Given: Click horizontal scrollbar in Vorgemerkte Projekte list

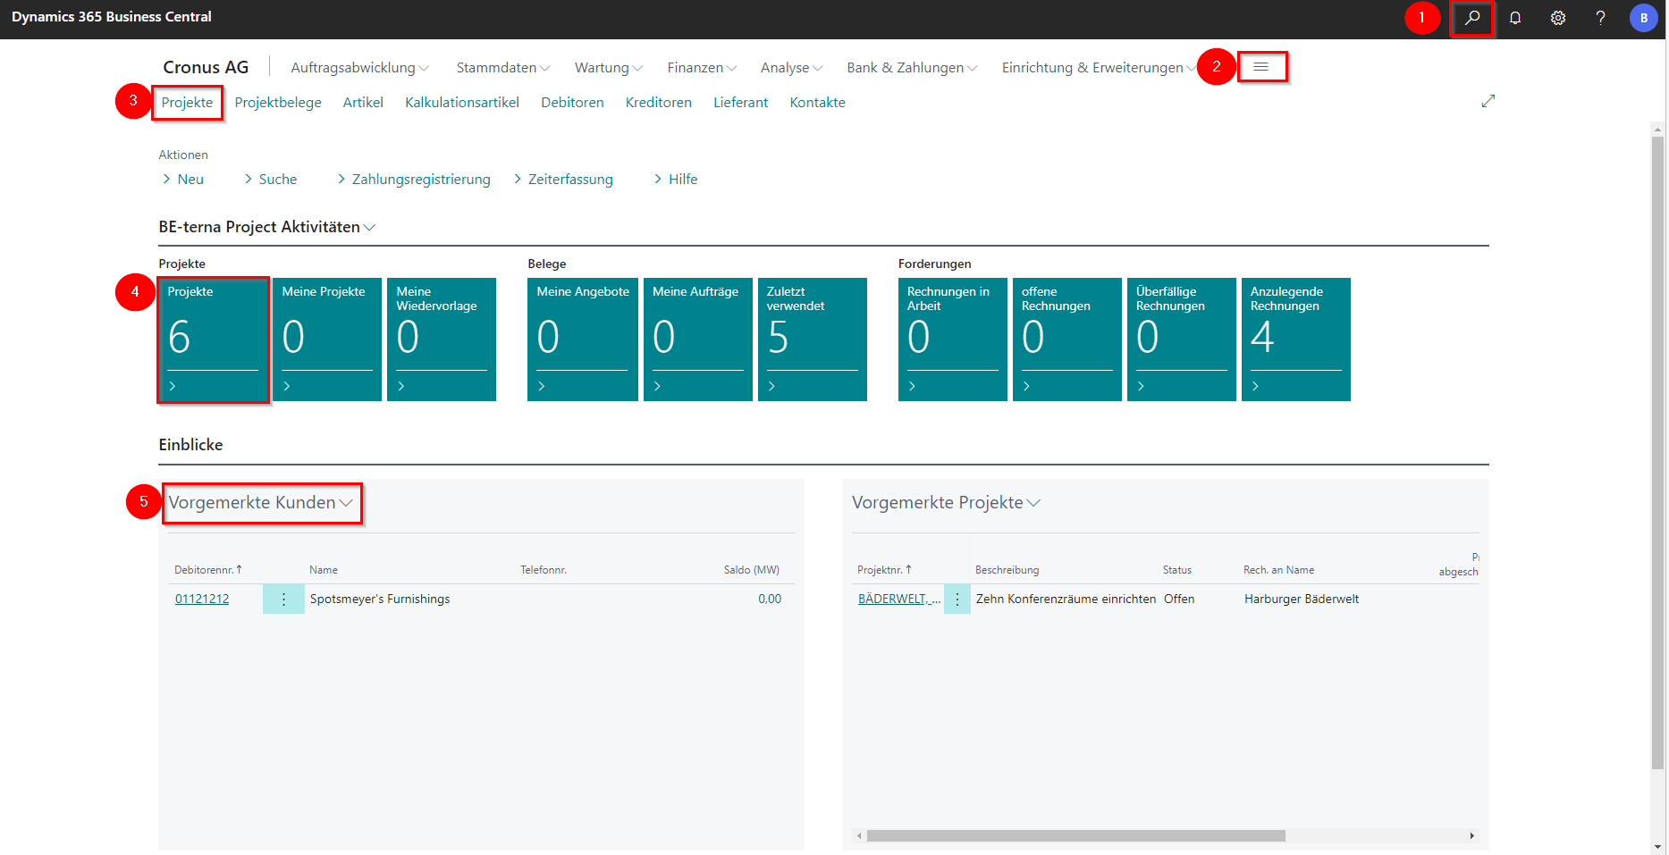Looking at the screenshot, I should click(x=1075, y=836).
